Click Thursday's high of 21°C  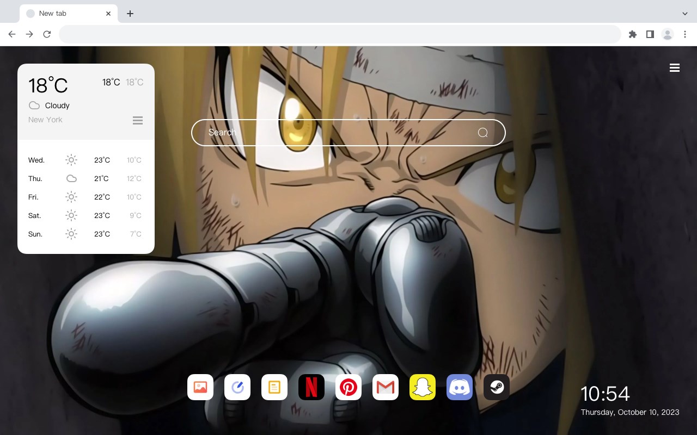pos(101,179)
